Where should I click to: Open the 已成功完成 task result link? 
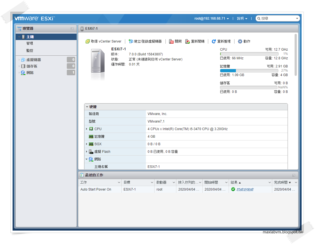(x=245, y=189)
